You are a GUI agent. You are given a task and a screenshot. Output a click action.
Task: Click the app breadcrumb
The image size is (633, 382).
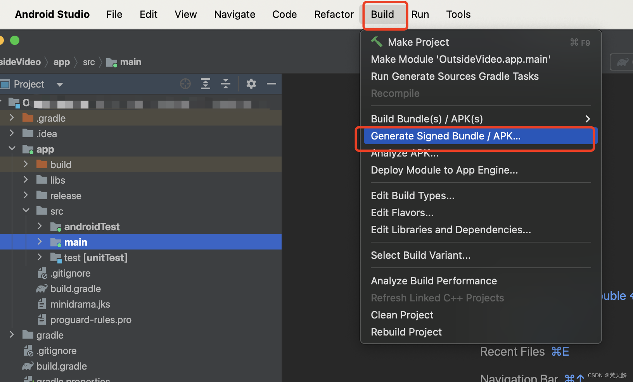[x=62, y=62]
